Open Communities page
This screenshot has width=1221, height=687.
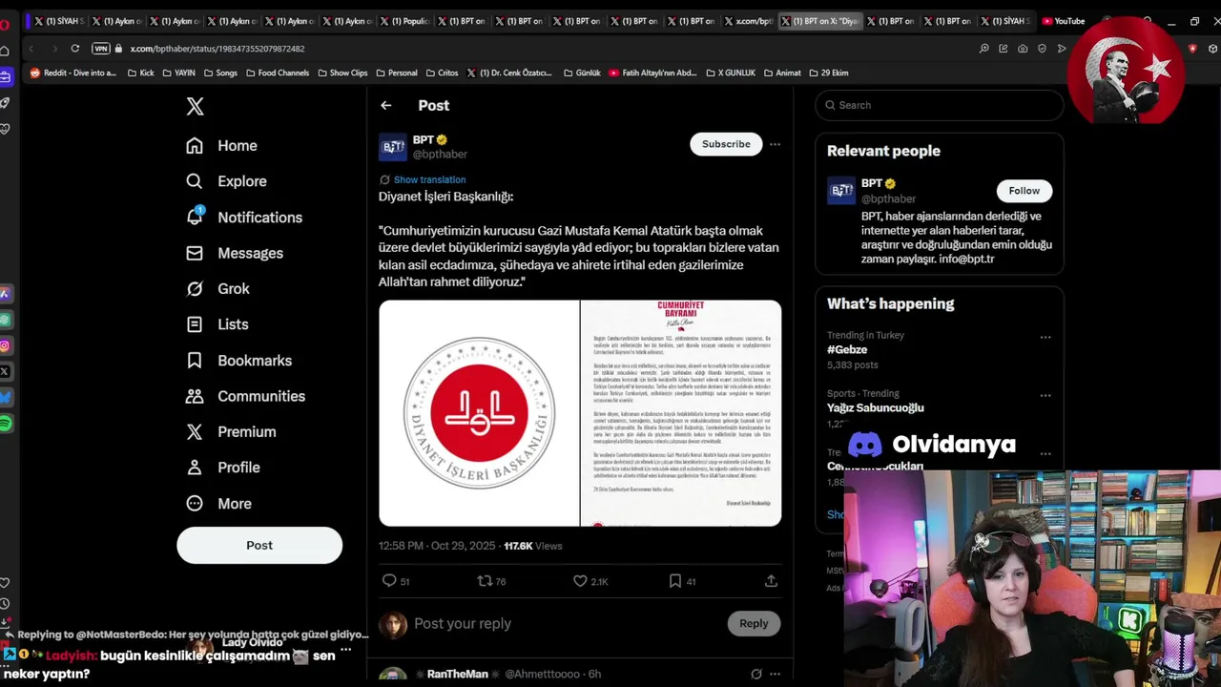tap(245, 396)
